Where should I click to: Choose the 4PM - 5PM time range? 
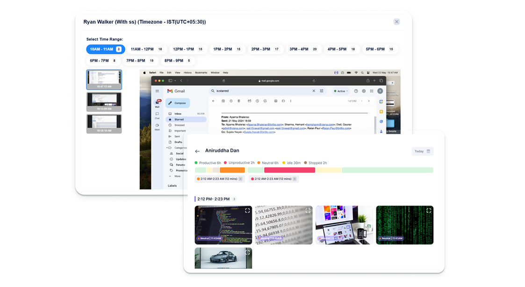click(x=341, y=49)
